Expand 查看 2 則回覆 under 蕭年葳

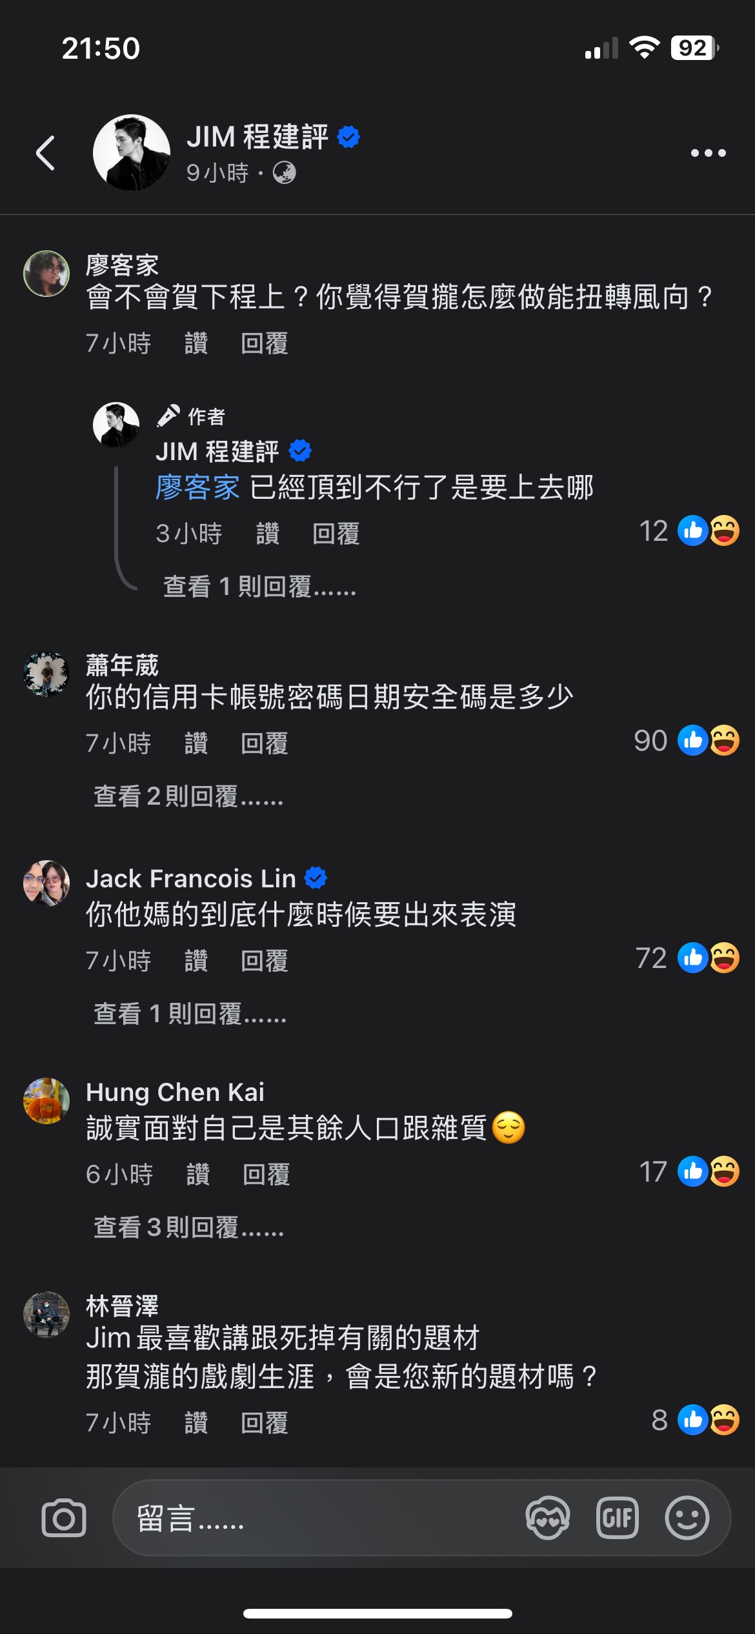(188, 796)
